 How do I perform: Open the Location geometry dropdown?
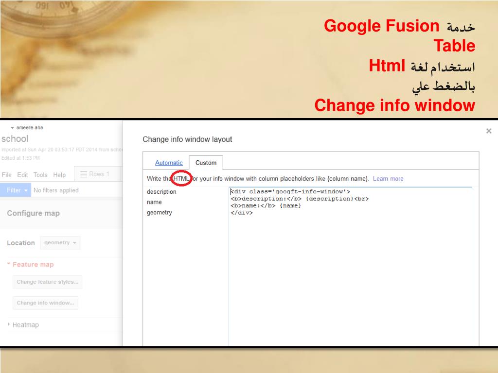60,243
